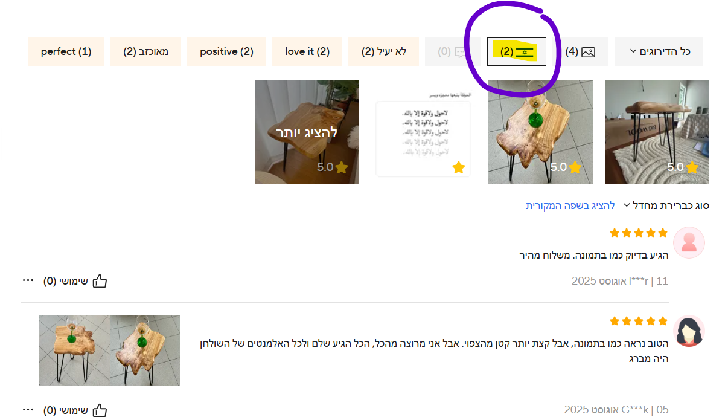The height and width of the screenshot is (417, 725).
Task: Filter by the לא יעיל (2) tag
Action: click(x=384, y=52)
